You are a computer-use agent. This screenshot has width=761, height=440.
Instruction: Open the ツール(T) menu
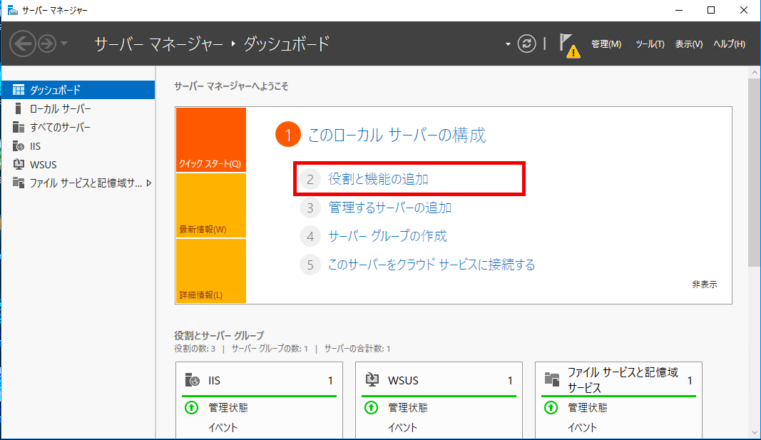point(650,44)
